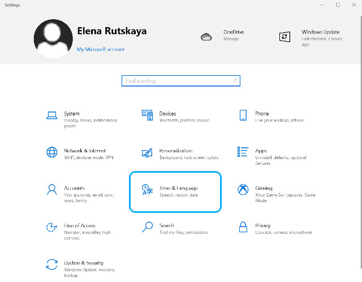Screen dimensions: 362x282
Task: Click the Elena Rutskaya name heading
Action: (112, 31)
